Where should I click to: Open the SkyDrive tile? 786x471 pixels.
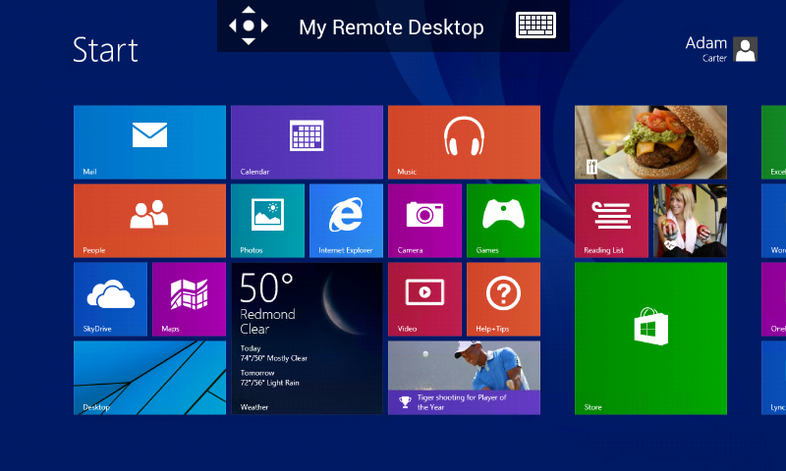pos(110,299)
